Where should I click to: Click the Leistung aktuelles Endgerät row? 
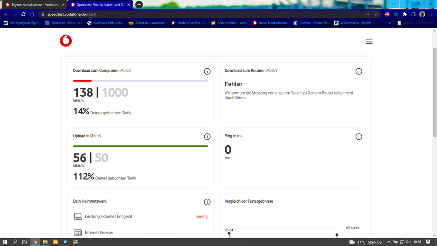(x=140, y=216)
